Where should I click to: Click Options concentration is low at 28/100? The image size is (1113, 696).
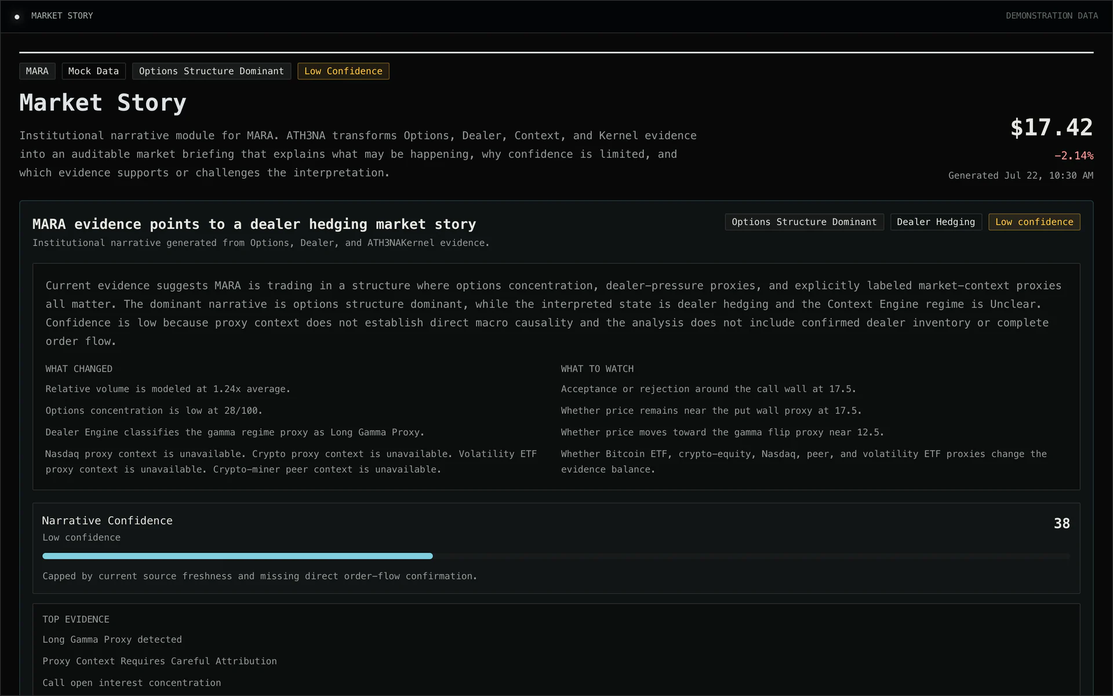(x=154, y=411)
